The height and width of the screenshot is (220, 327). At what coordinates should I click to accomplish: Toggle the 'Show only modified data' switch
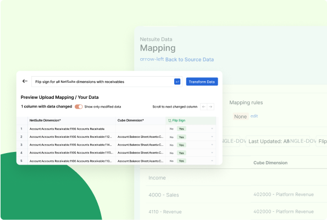click(79, 106)
